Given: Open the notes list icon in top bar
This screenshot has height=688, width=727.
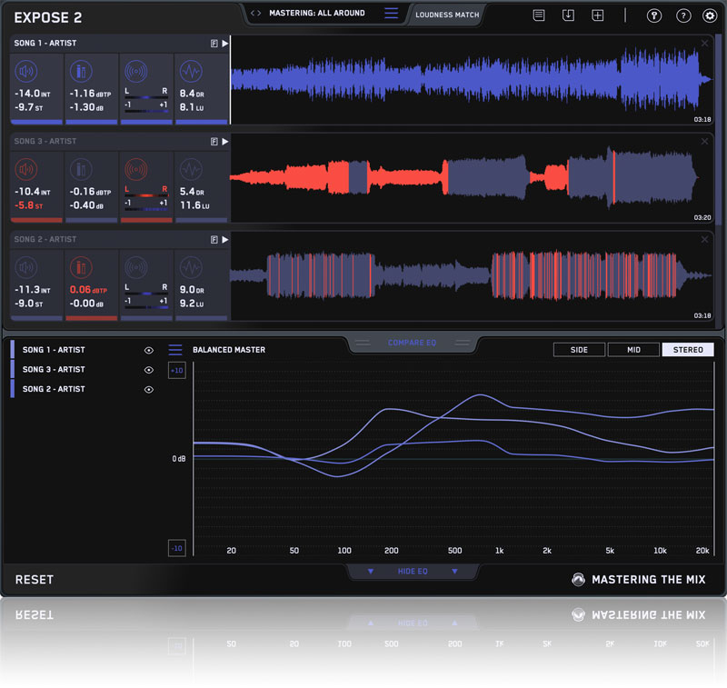Looking at the screenshot, I should click(x=539, y=15).
